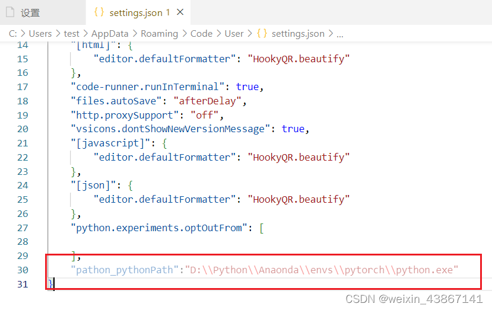Viewport: 492px width, 310px height.
Task: Click the "python.experiments.optOutFrom" key
Action: coord(159,228)
